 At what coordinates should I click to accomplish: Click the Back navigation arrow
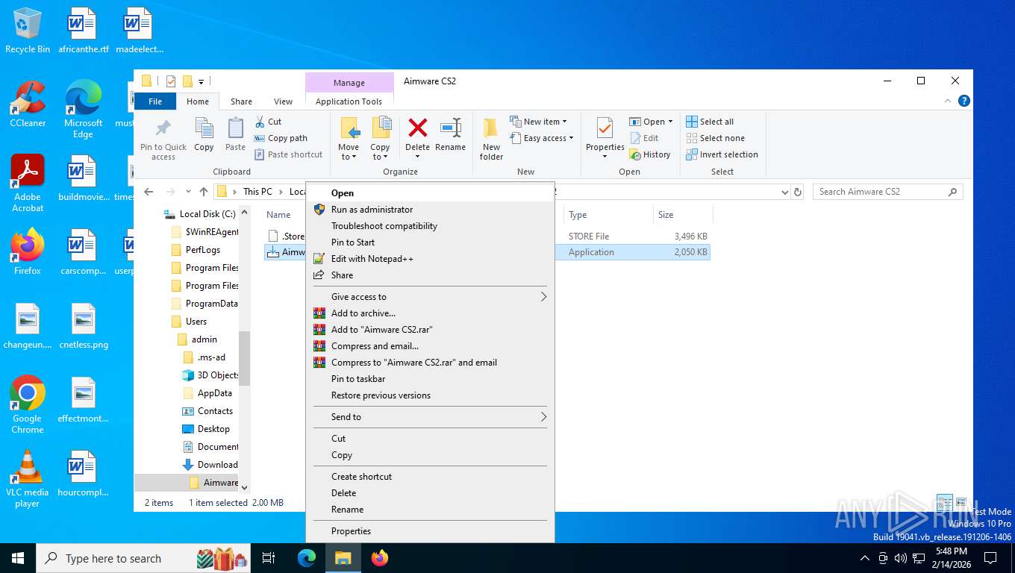(x=149, y=192)
